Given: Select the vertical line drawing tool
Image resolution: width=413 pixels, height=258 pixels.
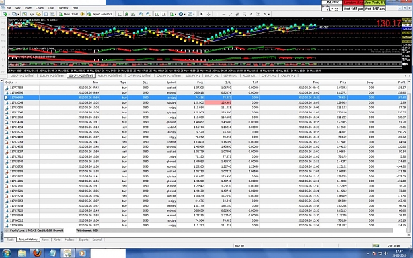Looking at the screenshot, I should [x=217, y=14].
